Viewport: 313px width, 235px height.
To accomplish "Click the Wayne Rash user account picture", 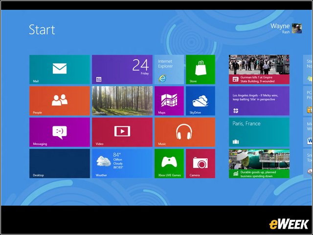I will tap(297, 28).
